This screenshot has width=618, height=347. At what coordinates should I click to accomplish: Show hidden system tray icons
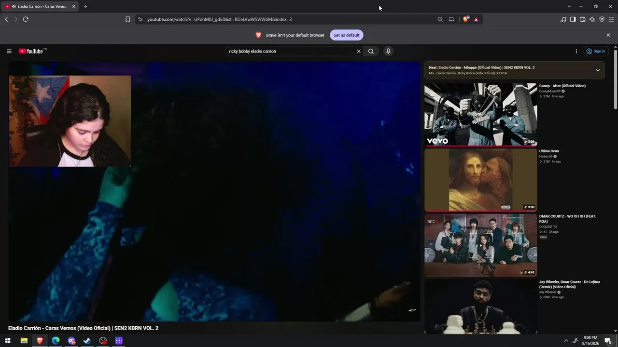pyautogui.click(x=566, y=341)
